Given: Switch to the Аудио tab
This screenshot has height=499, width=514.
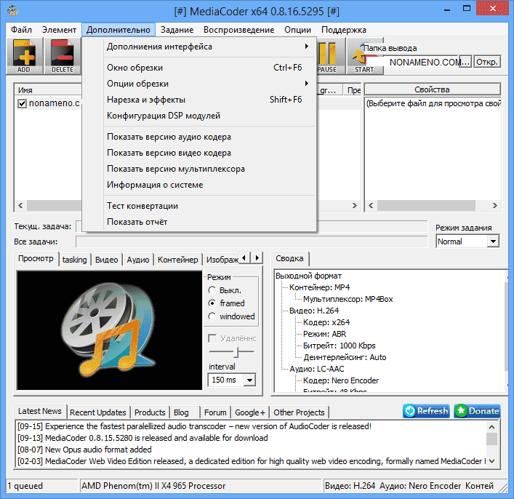Looking at the screenshot, I should (x=137, y=260).
